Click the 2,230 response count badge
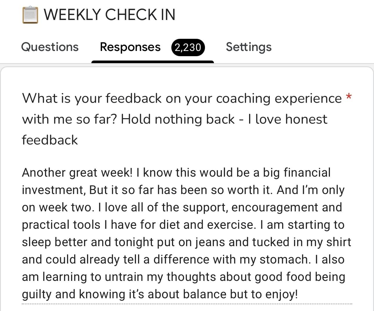 pyautogui.click(x=188, y=47)
